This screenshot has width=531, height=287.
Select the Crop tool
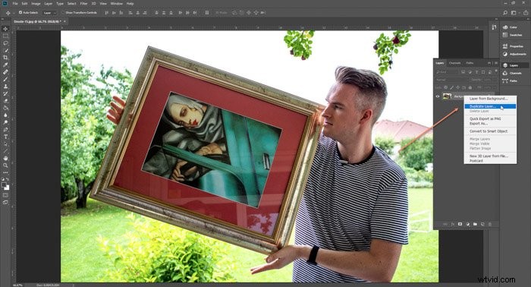[5, 58]
